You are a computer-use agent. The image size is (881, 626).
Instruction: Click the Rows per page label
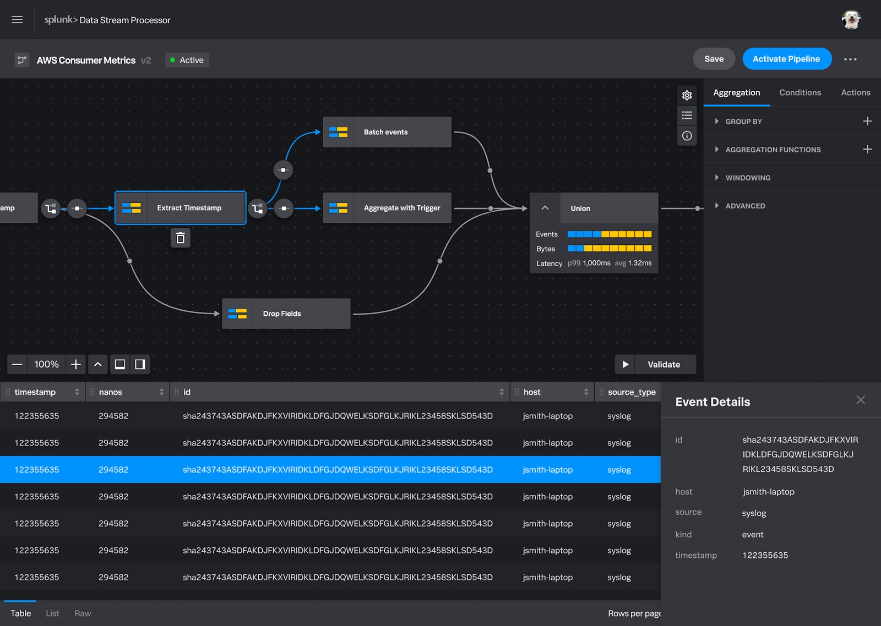pyautogui.click(x=634, y=613)
